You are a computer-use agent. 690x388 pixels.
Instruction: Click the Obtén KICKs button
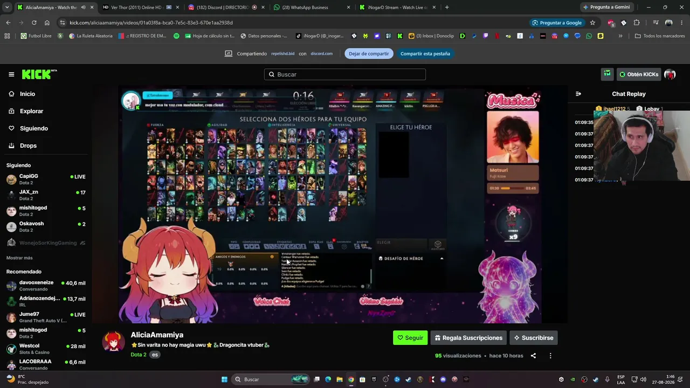(639, 74)
